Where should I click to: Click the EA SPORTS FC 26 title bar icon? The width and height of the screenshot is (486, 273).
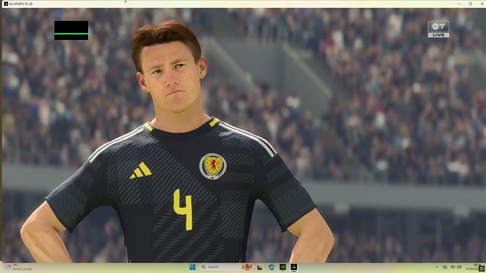(6, 4)
